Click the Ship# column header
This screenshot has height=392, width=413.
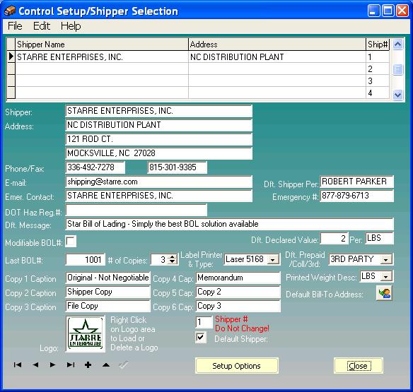[378, 44]
